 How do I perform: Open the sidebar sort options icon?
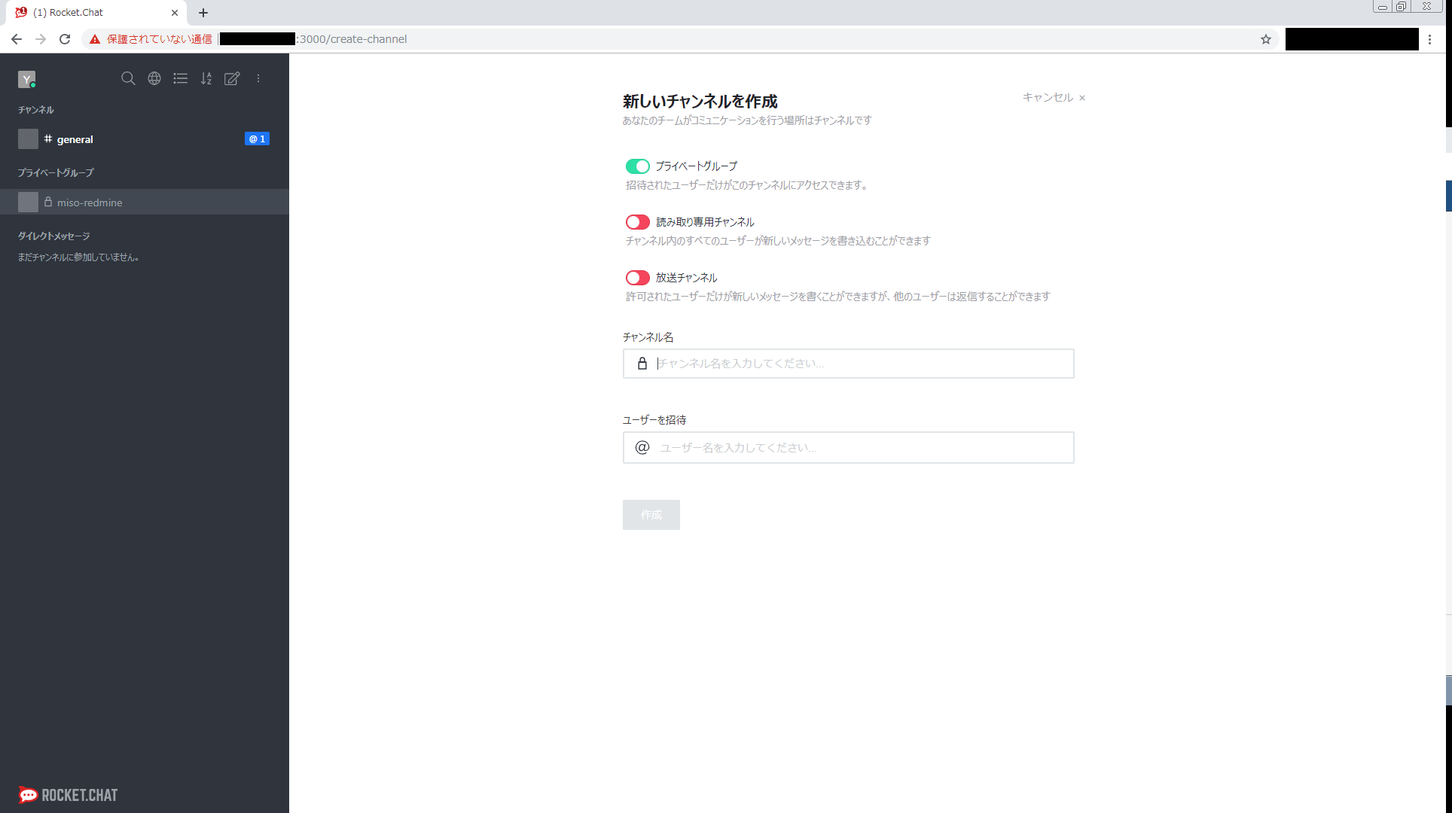pyautogui.click(x=206, y=78)
